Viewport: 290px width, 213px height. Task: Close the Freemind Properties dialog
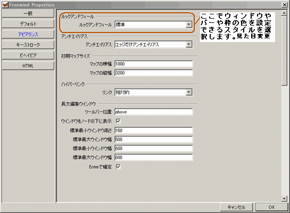285,5
